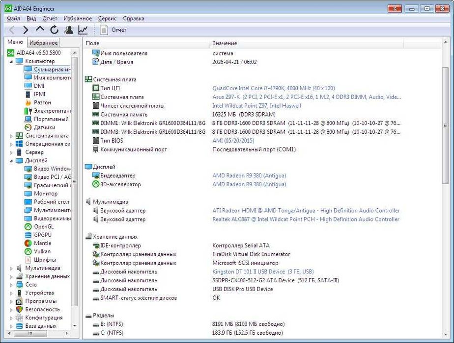Go forward with the right arrow toolbar button
The height and width of the screenshot is (343, 454).
[x=26, y=30]
